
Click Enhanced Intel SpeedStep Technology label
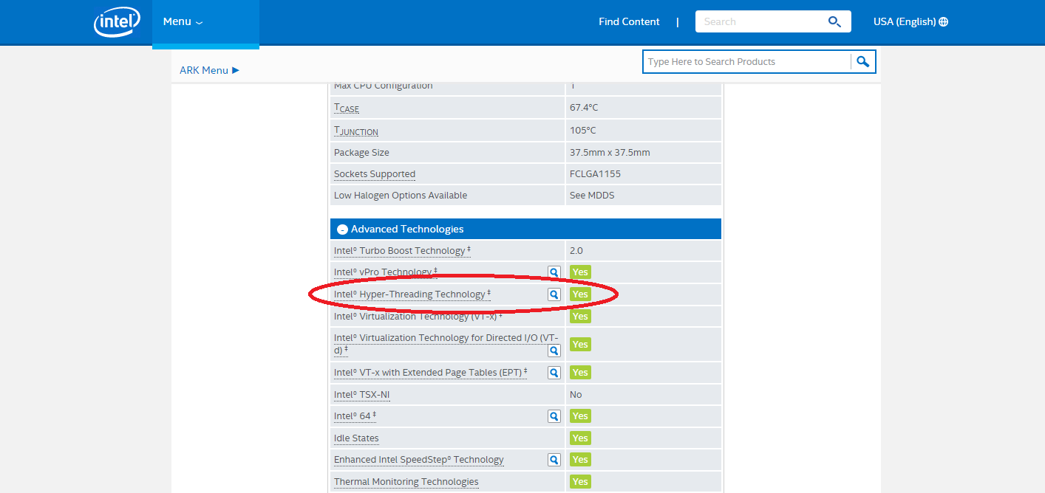(x=419, y=460)
